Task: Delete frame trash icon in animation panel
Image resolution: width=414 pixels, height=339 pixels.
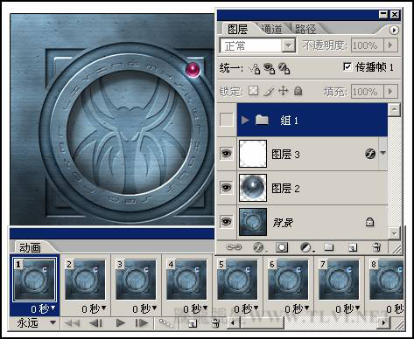Action: pyautogui.click(x=215, y=323)
